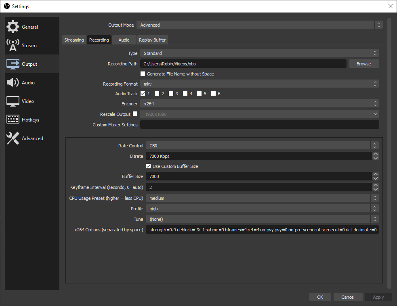
Task: Enable audio track 2
Action: [157, 94]
